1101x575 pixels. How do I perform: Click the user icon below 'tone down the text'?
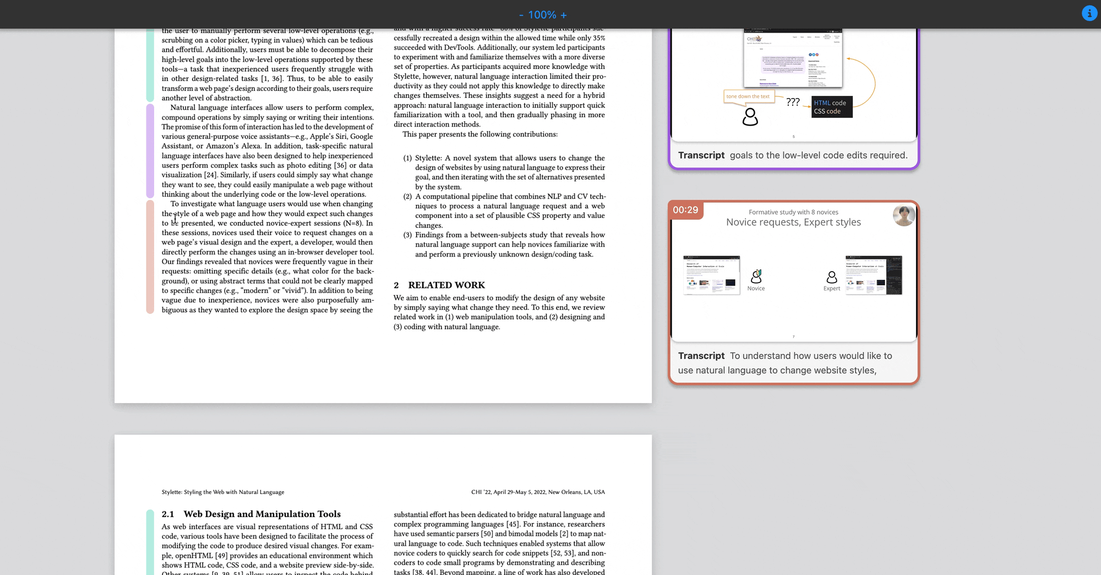(750, 117)
